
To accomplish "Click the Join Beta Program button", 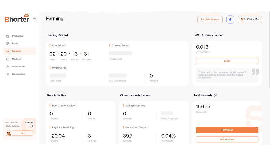I will pyautogui.click(x=210, y=20).
